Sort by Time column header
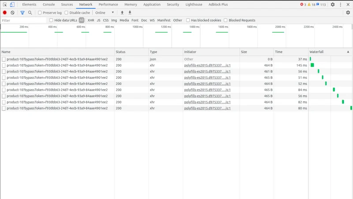Screen dimensions: 353x199 coord(291,52)
